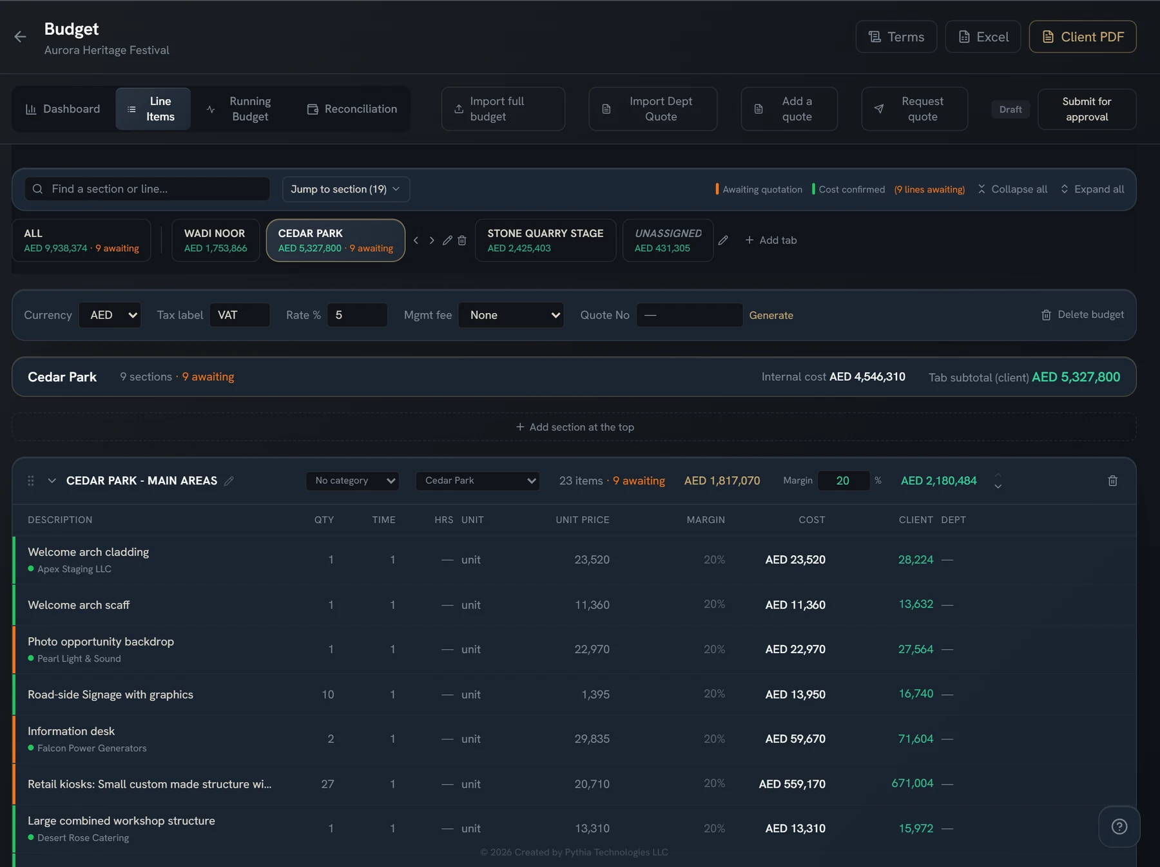Select the ALL budget tab
The image size is (1160, 867).
pyautogui.click(x=81, y=240)
